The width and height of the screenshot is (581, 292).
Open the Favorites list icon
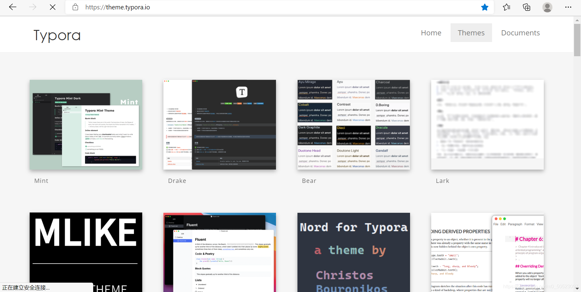coord(507,7)
